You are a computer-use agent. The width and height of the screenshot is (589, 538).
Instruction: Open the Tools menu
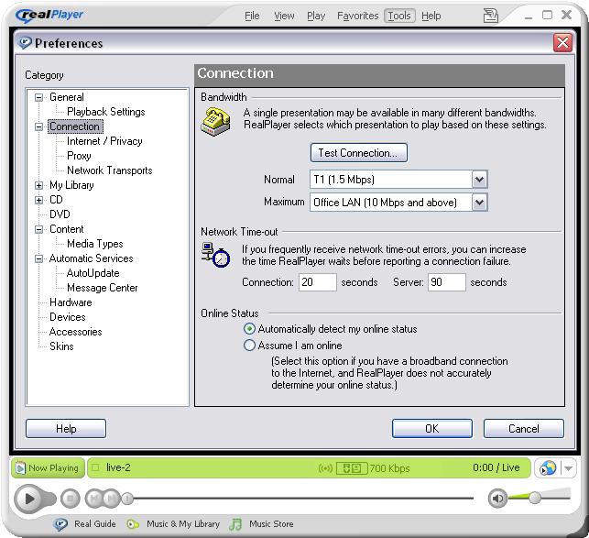pyautogui.click(x=399, y=16)
